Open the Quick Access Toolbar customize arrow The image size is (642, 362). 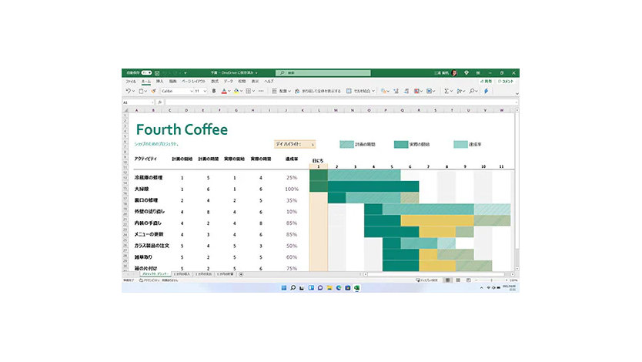click(185, 73)
